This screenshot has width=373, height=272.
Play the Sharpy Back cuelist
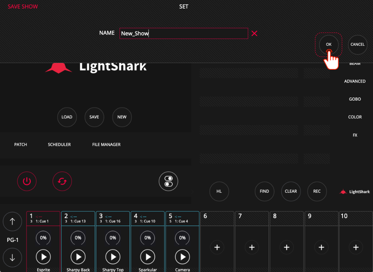(78, 257)
